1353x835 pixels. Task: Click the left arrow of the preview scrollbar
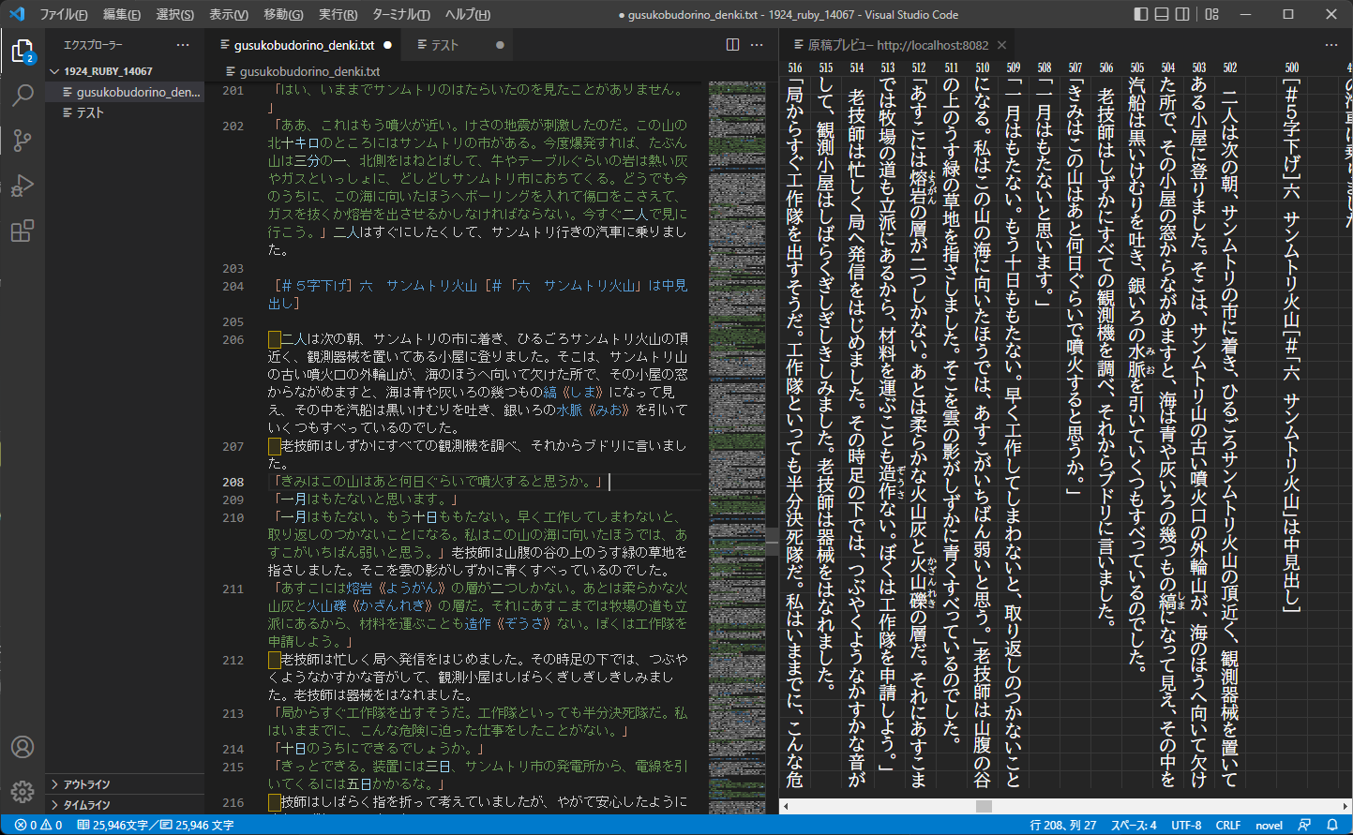[786, 806]
